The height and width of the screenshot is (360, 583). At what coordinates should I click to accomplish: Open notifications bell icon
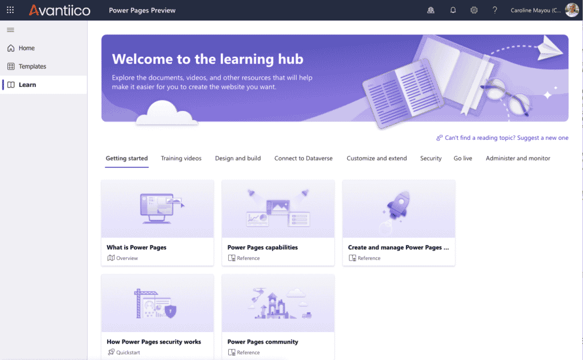click(453, 10)
